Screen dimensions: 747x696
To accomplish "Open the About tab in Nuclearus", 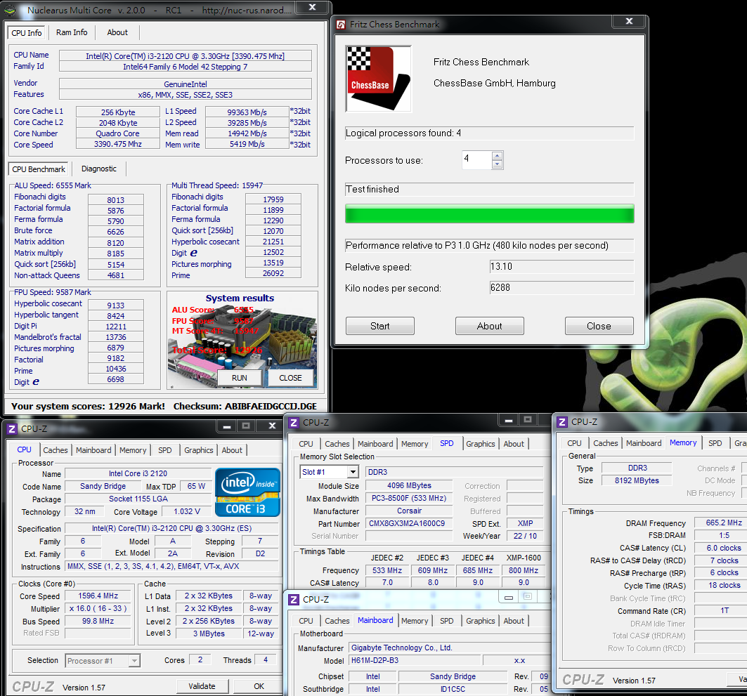I will pyautogui.click(x=117, y=32).
